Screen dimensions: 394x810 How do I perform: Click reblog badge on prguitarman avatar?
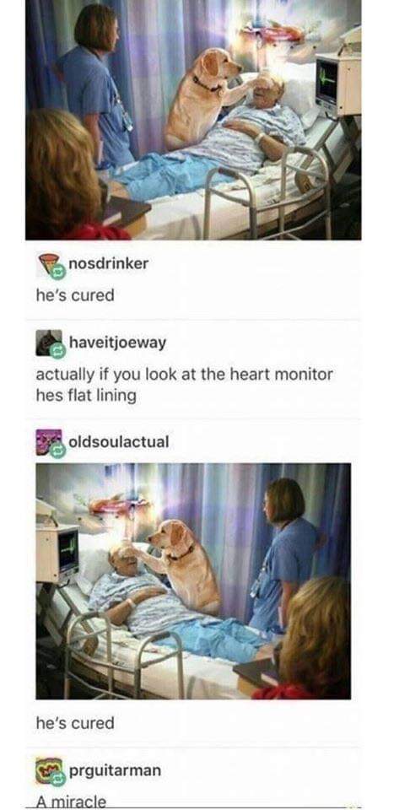click(x=58, y=779)
